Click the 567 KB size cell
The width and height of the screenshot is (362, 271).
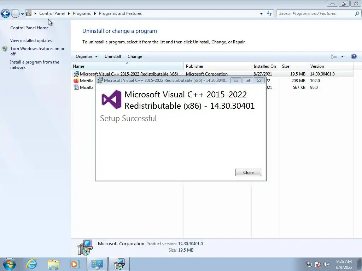tap(299, 88)
